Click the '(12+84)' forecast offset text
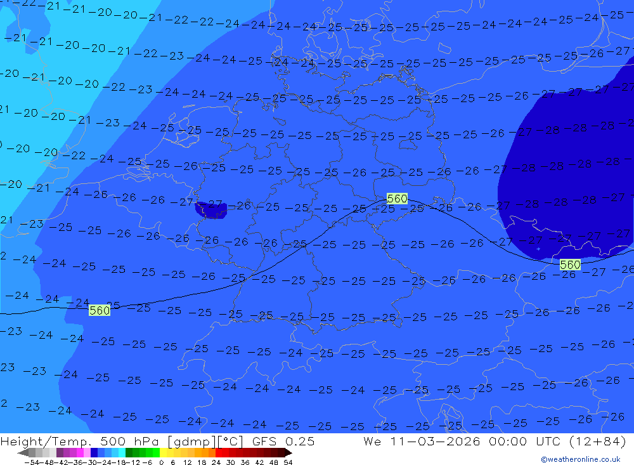 [598, 441]
